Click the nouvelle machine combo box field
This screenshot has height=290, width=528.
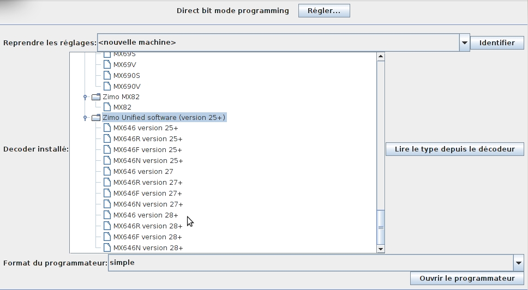pos(278,43)
